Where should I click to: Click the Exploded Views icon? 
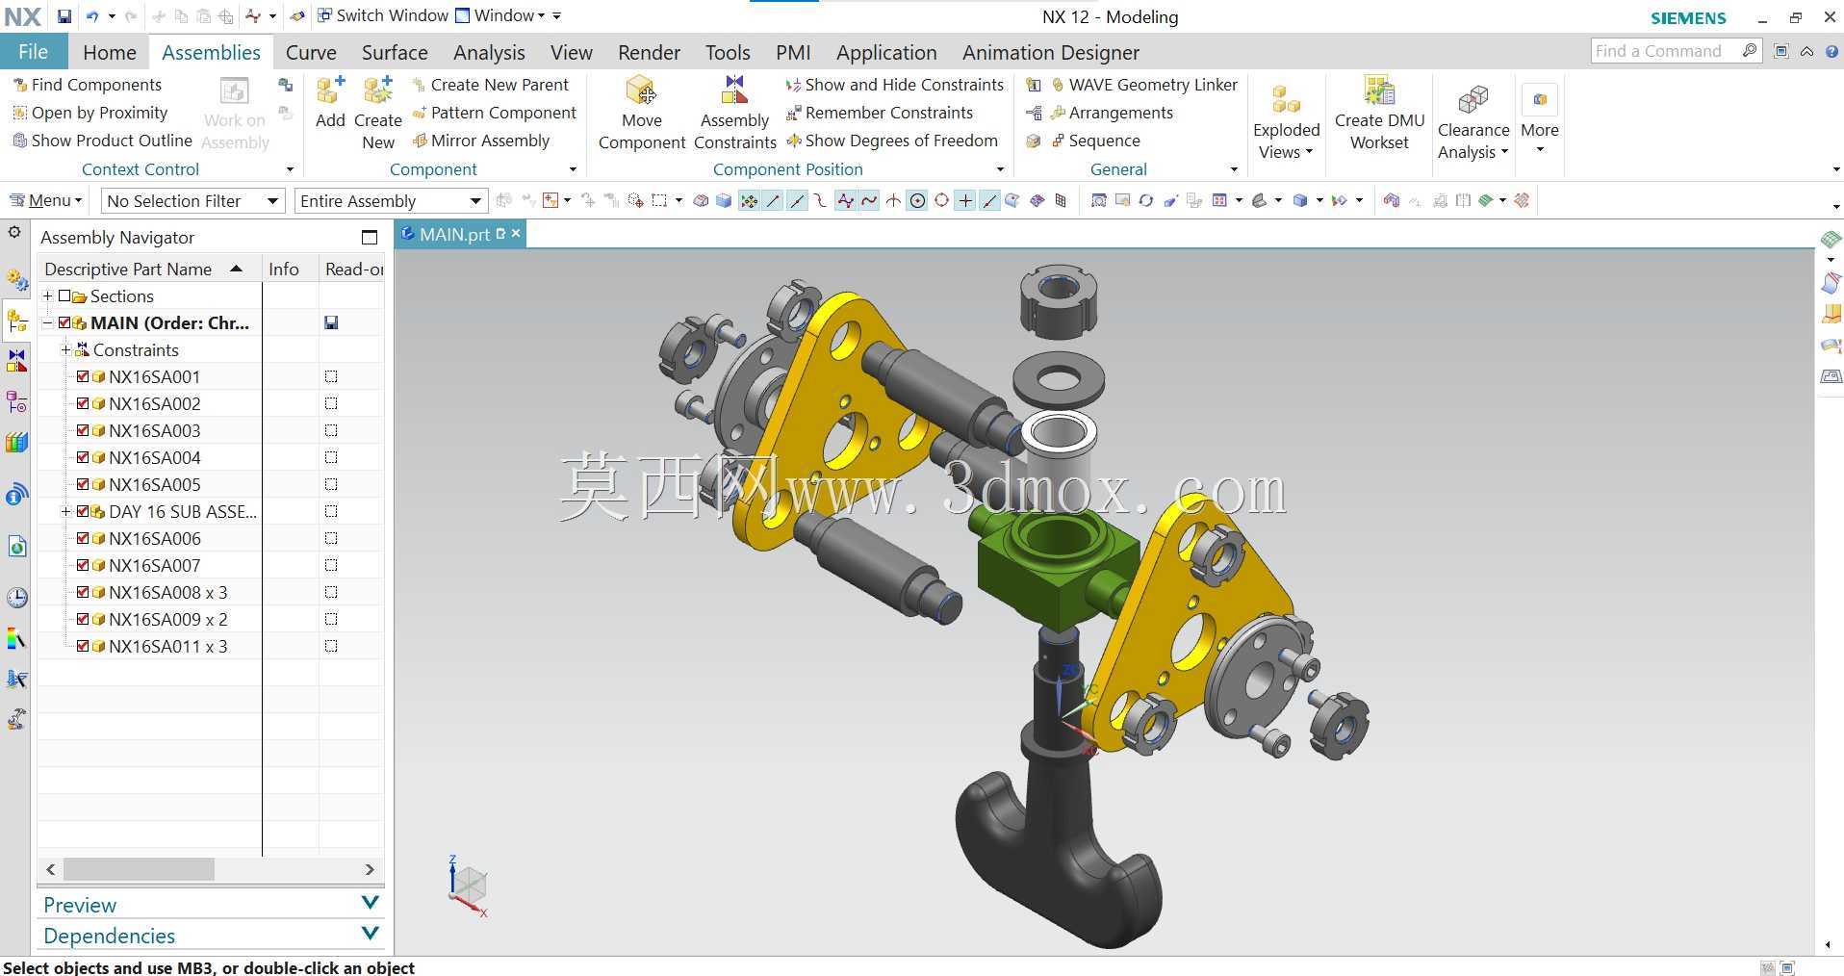1286,99
